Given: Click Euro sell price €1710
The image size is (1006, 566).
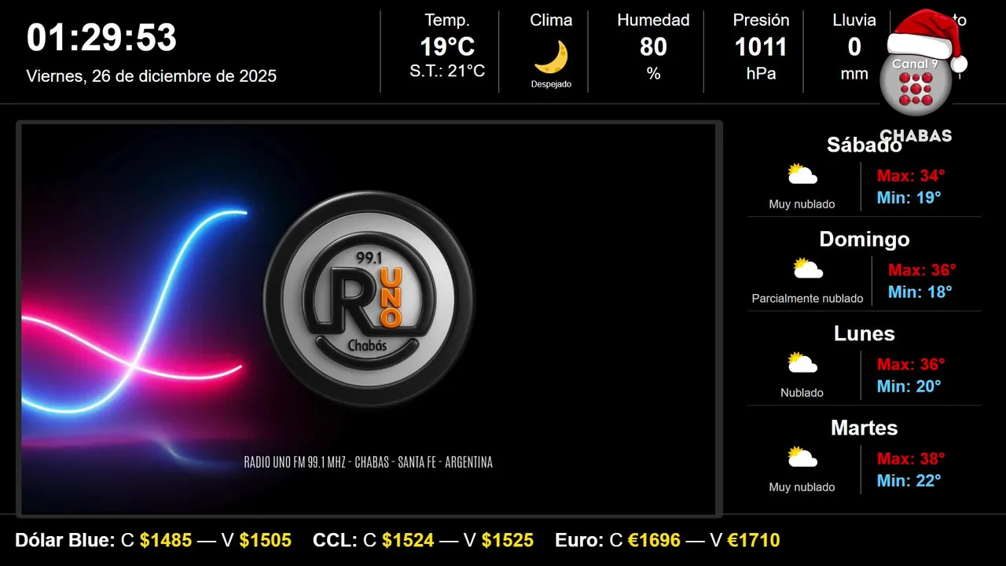Looking at the screenshot, I should tap(754, 540).
